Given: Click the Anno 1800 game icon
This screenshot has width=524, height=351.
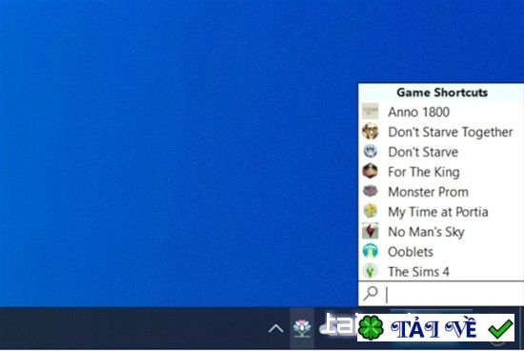Looking at the screenshot, I should tap(371, 112).
